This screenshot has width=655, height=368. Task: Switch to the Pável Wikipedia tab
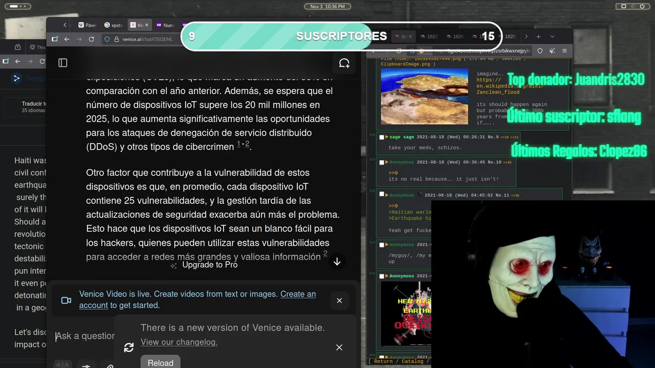[87, 25]
